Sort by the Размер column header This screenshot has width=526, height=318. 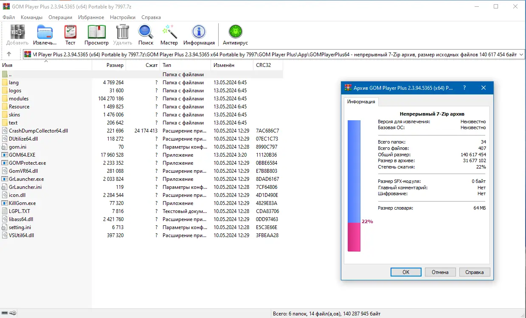(109, 65)
